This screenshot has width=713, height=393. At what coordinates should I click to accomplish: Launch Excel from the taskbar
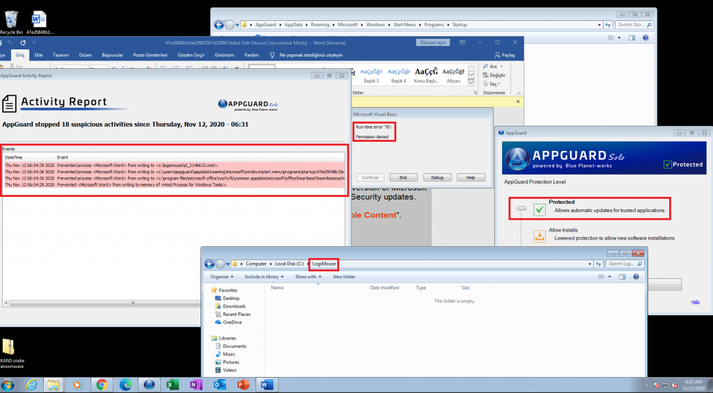click(x=172, y=385)
